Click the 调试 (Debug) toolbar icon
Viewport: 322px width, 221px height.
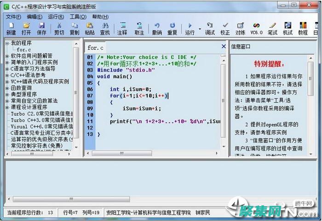coord(210,26)
